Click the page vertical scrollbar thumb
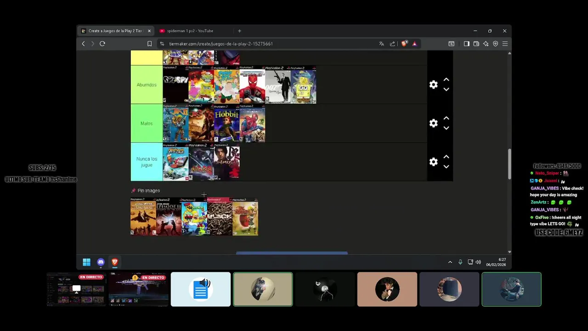588x331 pixels. coord(509,164)
